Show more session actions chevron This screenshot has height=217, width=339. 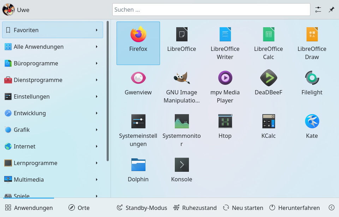[x=332, y=208]
